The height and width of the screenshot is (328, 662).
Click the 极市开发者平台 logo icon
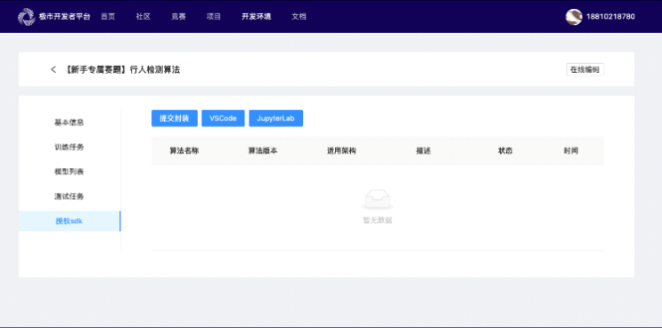tap(26, 17)
